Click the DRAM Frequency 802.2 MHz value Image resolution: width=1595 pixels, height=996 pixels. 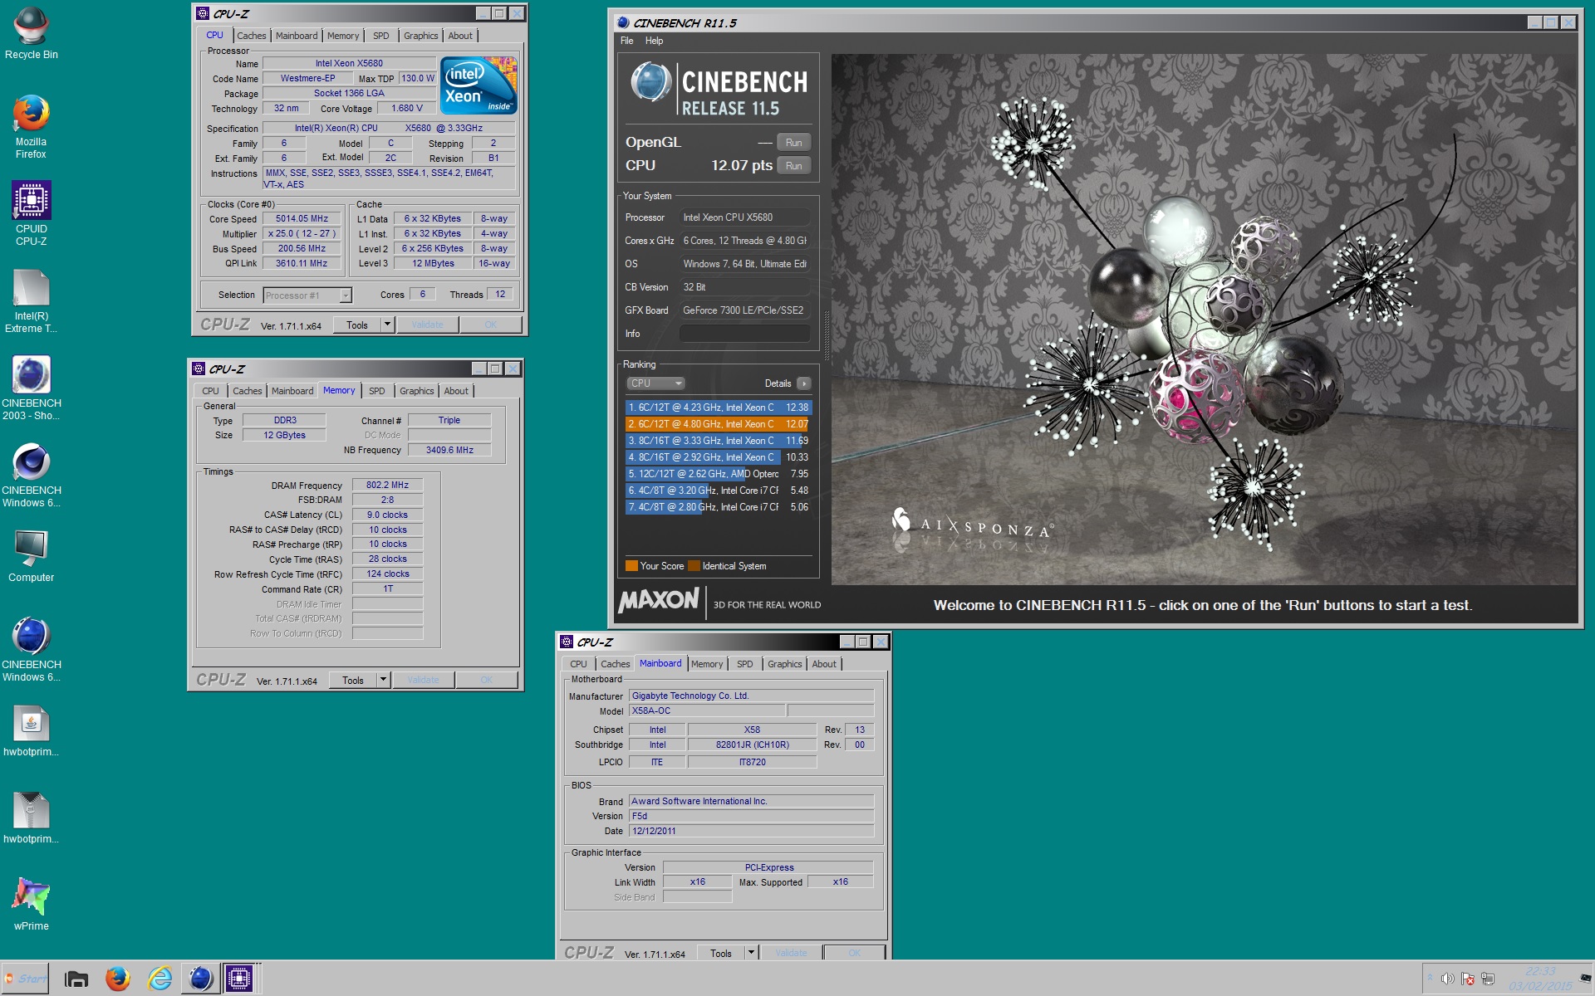tap(387, 485)
